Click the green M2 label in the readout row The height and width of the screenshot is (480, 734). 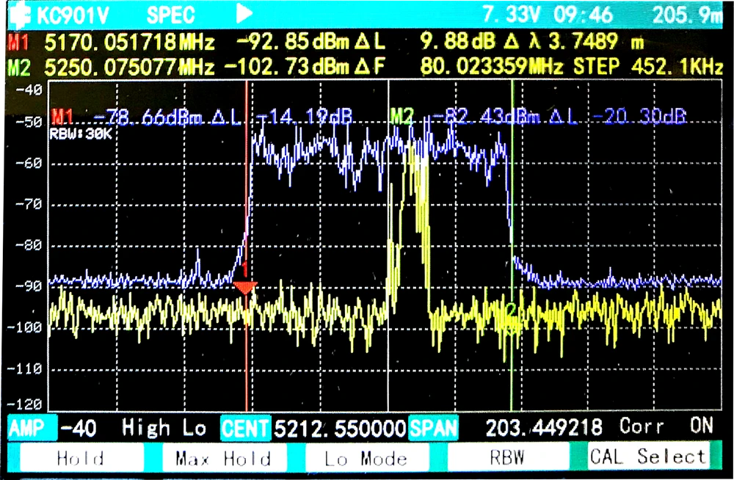point(20,68)
